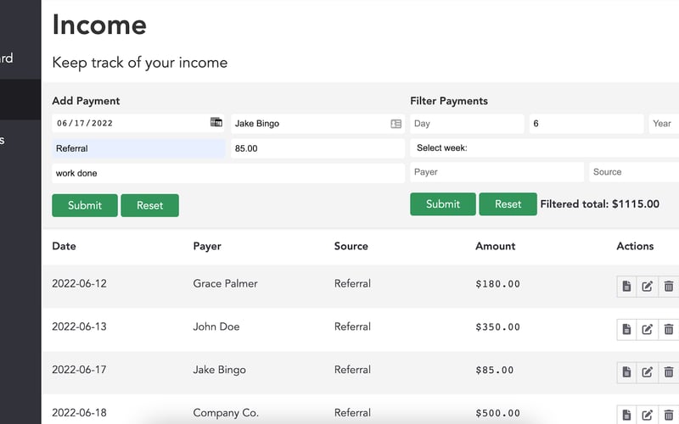Click the $350.00 amount cell
The image size is (679, 424).
497,327
